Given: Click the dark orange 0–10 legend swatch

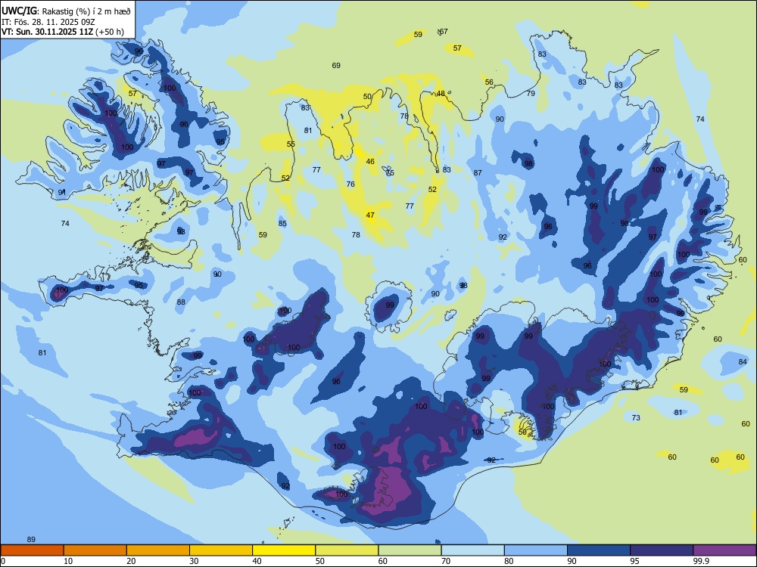Looking at the screenshot, I should 32,550.
